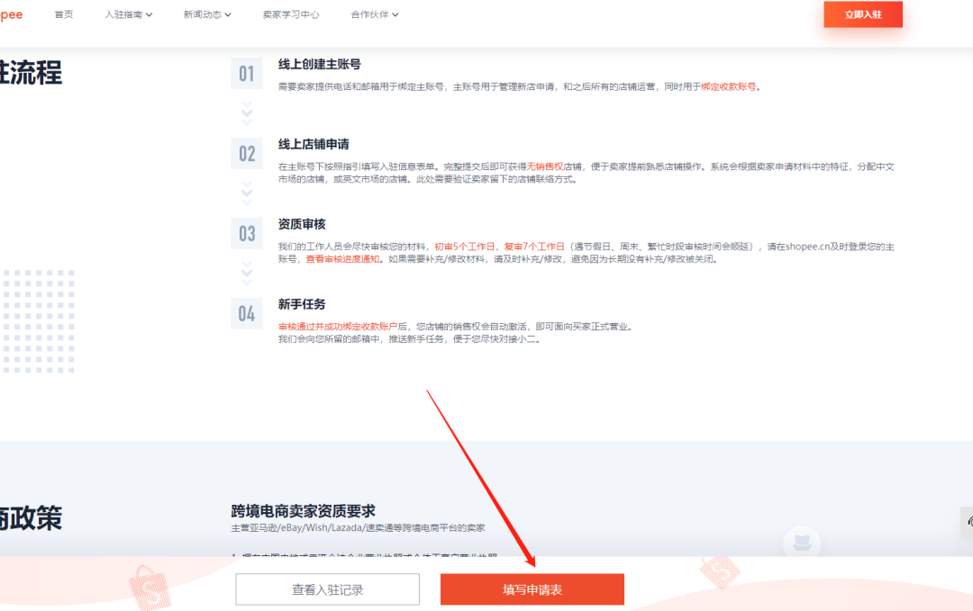
Task: Select 首页 in the navigation bar
Action: [63, 14]
